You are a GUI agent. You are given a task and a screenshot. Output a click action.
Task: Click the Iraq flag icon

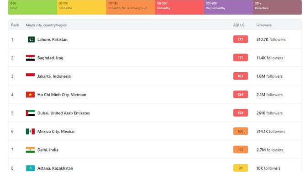point(30,58)
